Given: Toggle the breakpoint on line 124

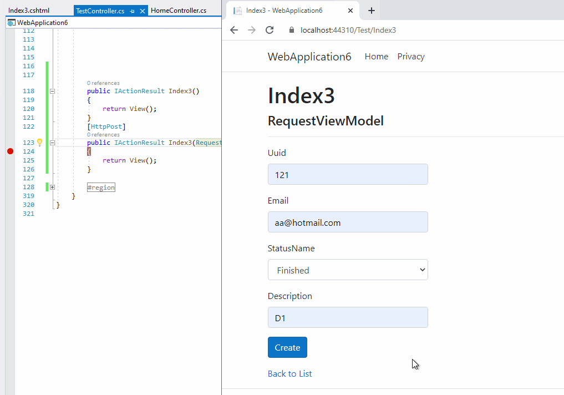Looking at the screenshot, I should click(9, 151).
